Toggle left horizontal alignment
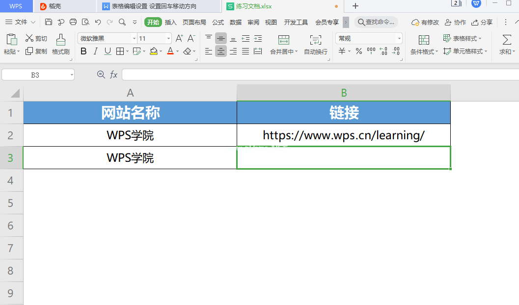 209,51
